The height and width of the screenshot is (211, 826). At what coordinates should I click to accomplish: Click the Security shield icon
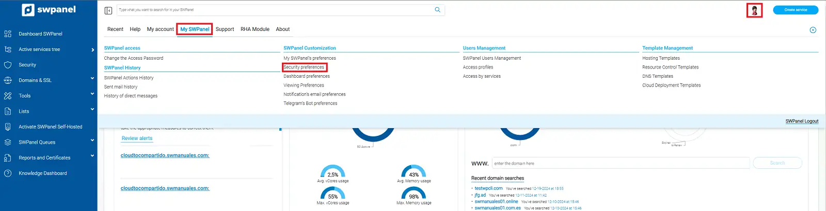point(8,65)
